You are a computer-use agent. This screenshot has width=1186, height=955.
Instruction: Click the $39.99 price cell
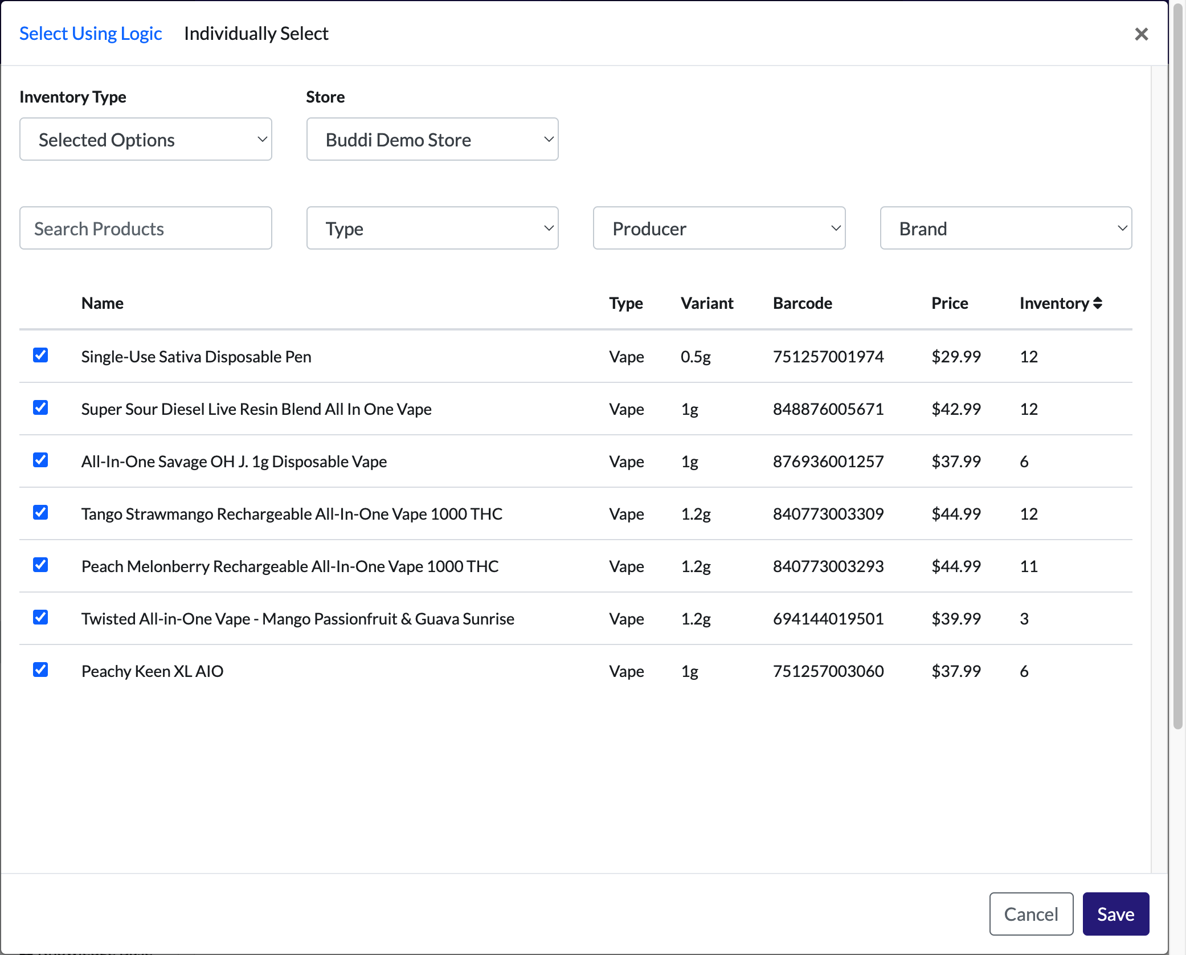coord(956,619)
